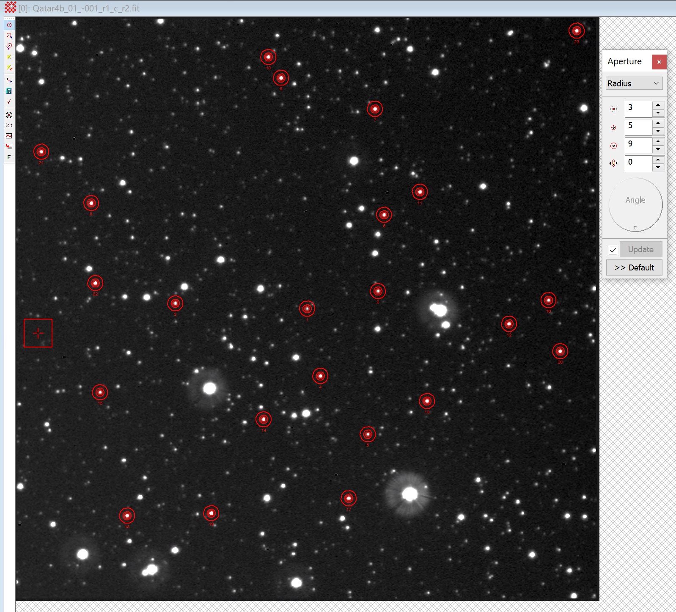676x612 pixels.
Task: Click the Update button
Action: click(x=640, y=250)
